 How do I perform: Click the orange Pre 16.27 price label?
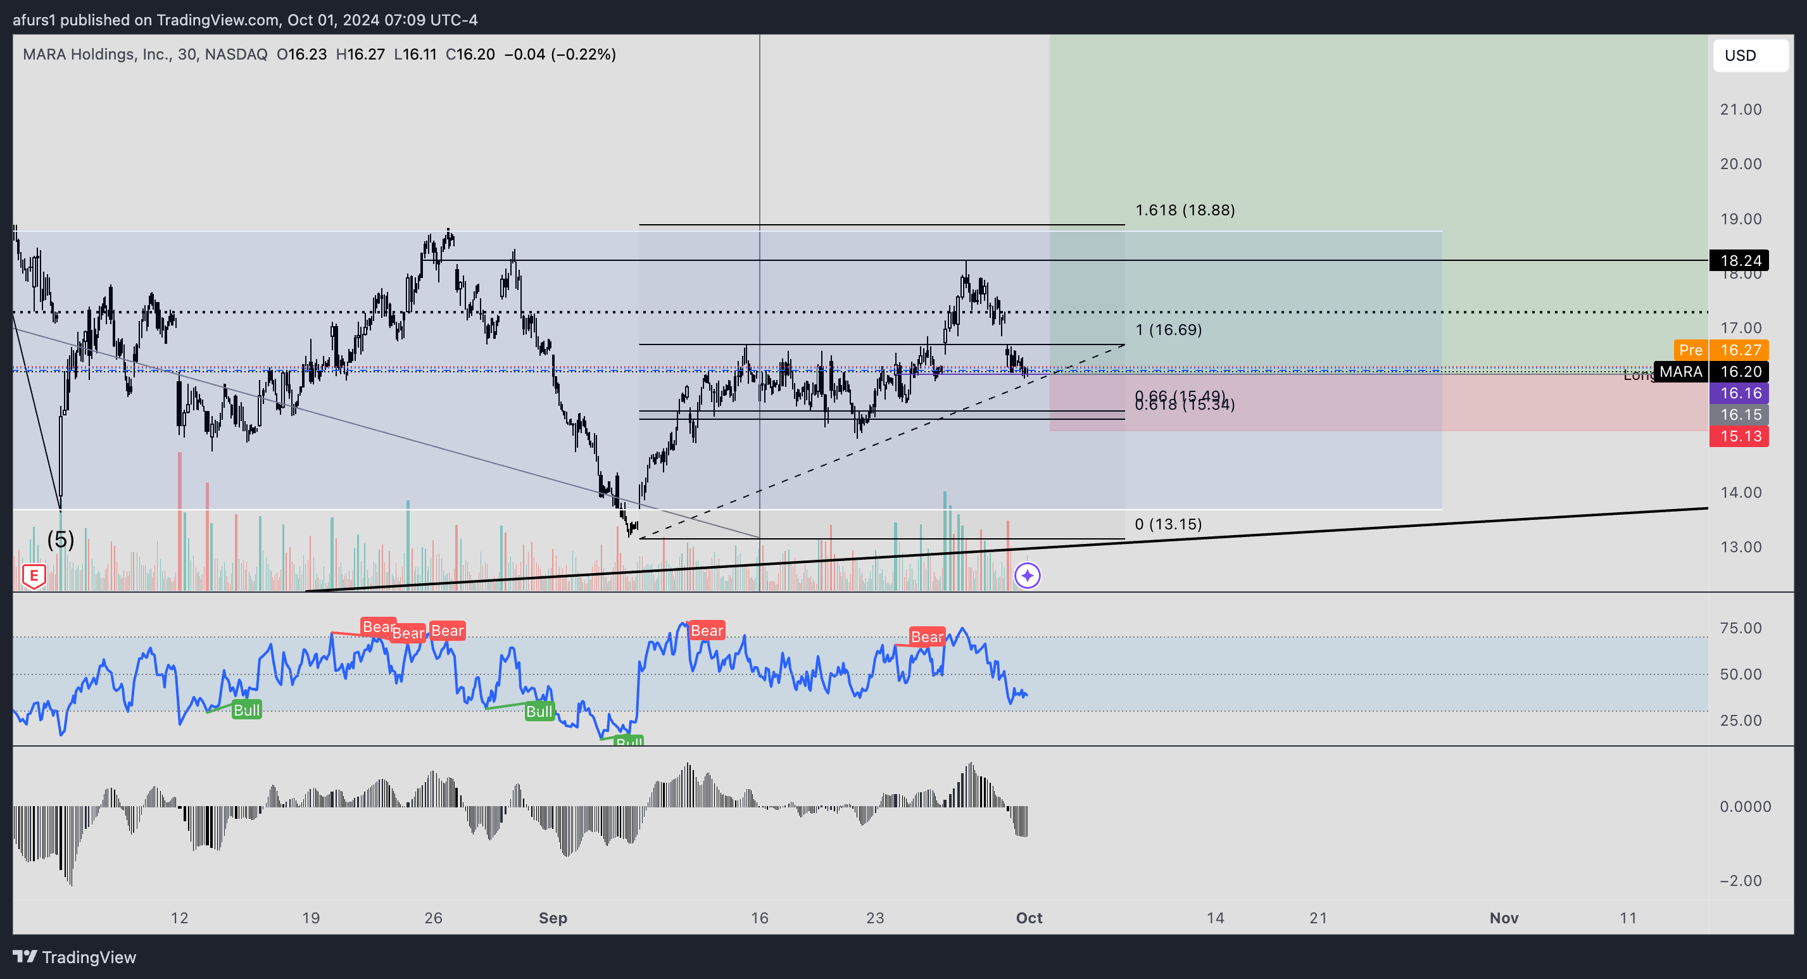click(x=1721, y=350)
